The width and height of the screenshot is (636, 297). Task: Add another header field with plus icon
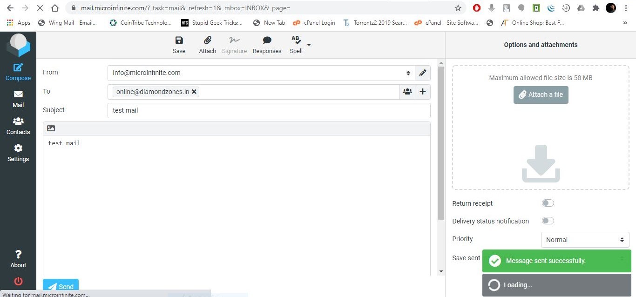point(423,92)
